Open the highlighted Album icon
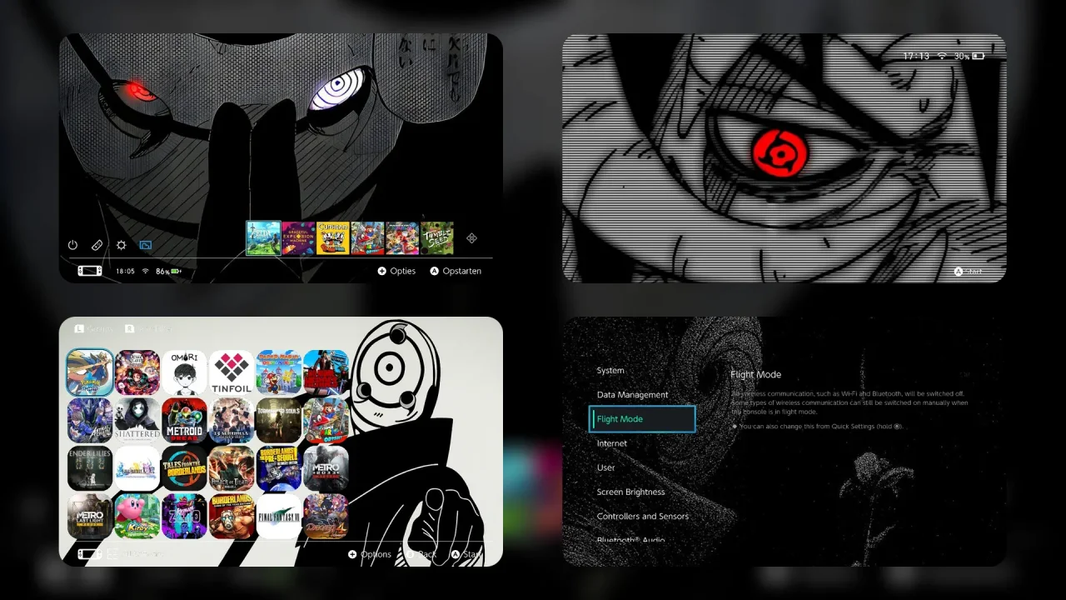This screenshot has width=1066, height=600. click(x=145, y=244)
